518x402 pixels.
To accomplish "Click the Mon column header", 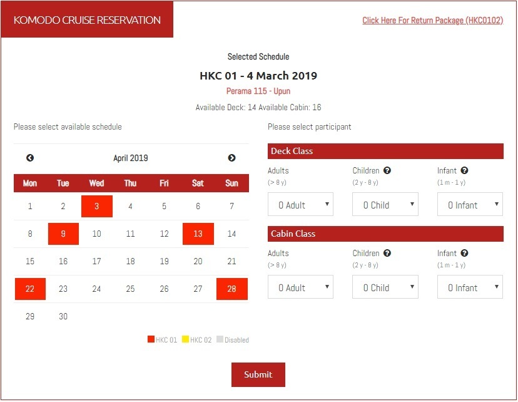I will click(30, 183).
